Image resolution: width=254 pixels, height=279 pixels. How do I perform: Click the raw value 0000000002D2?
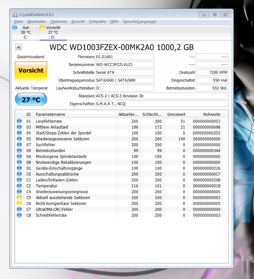(206, 133)
